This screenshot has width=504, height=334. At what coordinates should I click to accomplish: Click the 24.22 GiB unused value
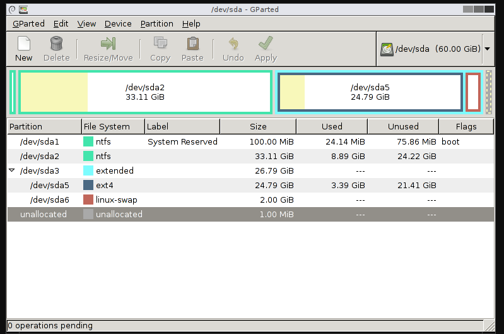click(x=417, y=156)
